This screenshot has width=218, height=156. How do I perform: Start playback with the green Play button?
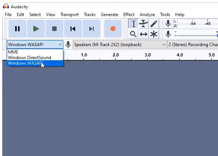(36, 29)
